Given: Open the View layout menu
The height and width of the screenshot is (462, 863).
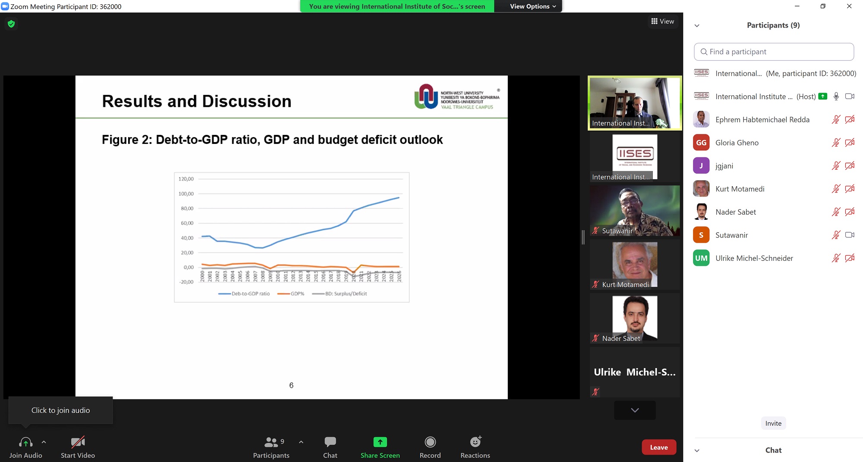Looking at the screenshot, I should tap(662, 22).
